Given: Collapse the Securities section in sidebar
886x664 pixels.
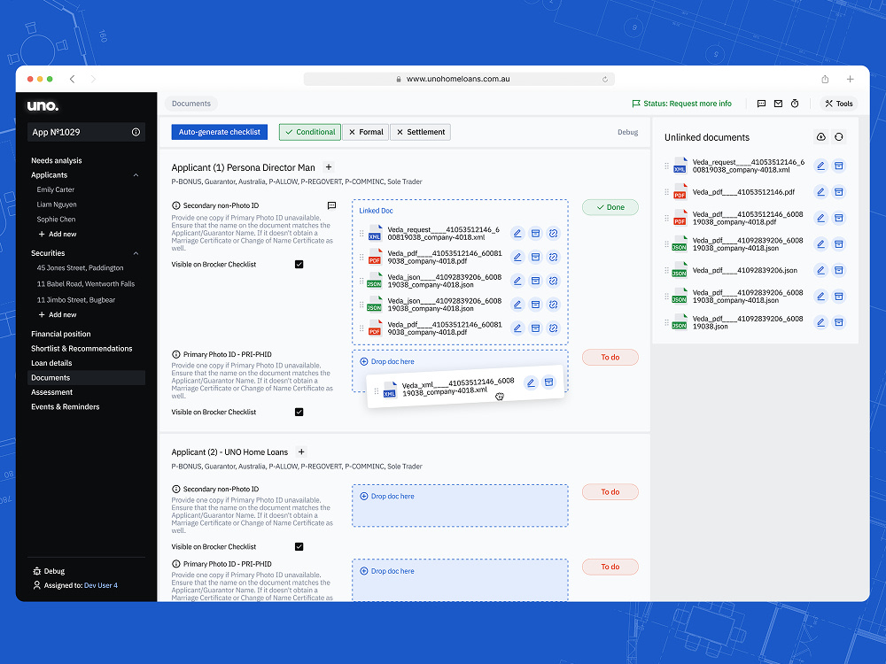Looking at the screenshot, I should pos(136,253).
